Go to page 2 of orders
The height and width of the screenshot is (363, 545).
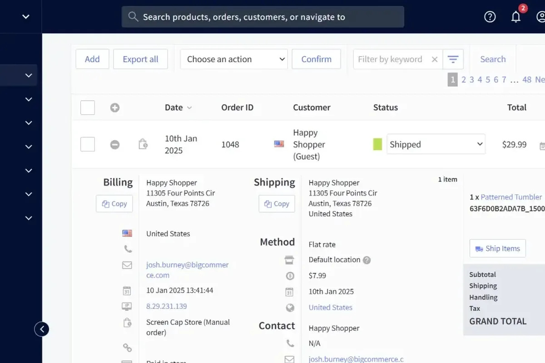(464, 80)
